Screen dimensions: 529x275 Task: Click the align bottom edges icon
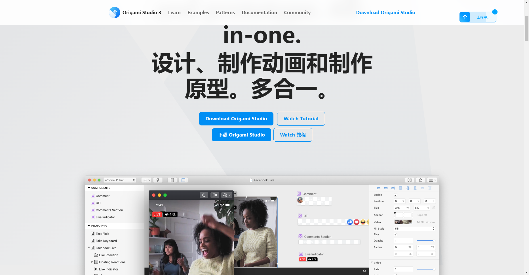[x=415, y=188]
